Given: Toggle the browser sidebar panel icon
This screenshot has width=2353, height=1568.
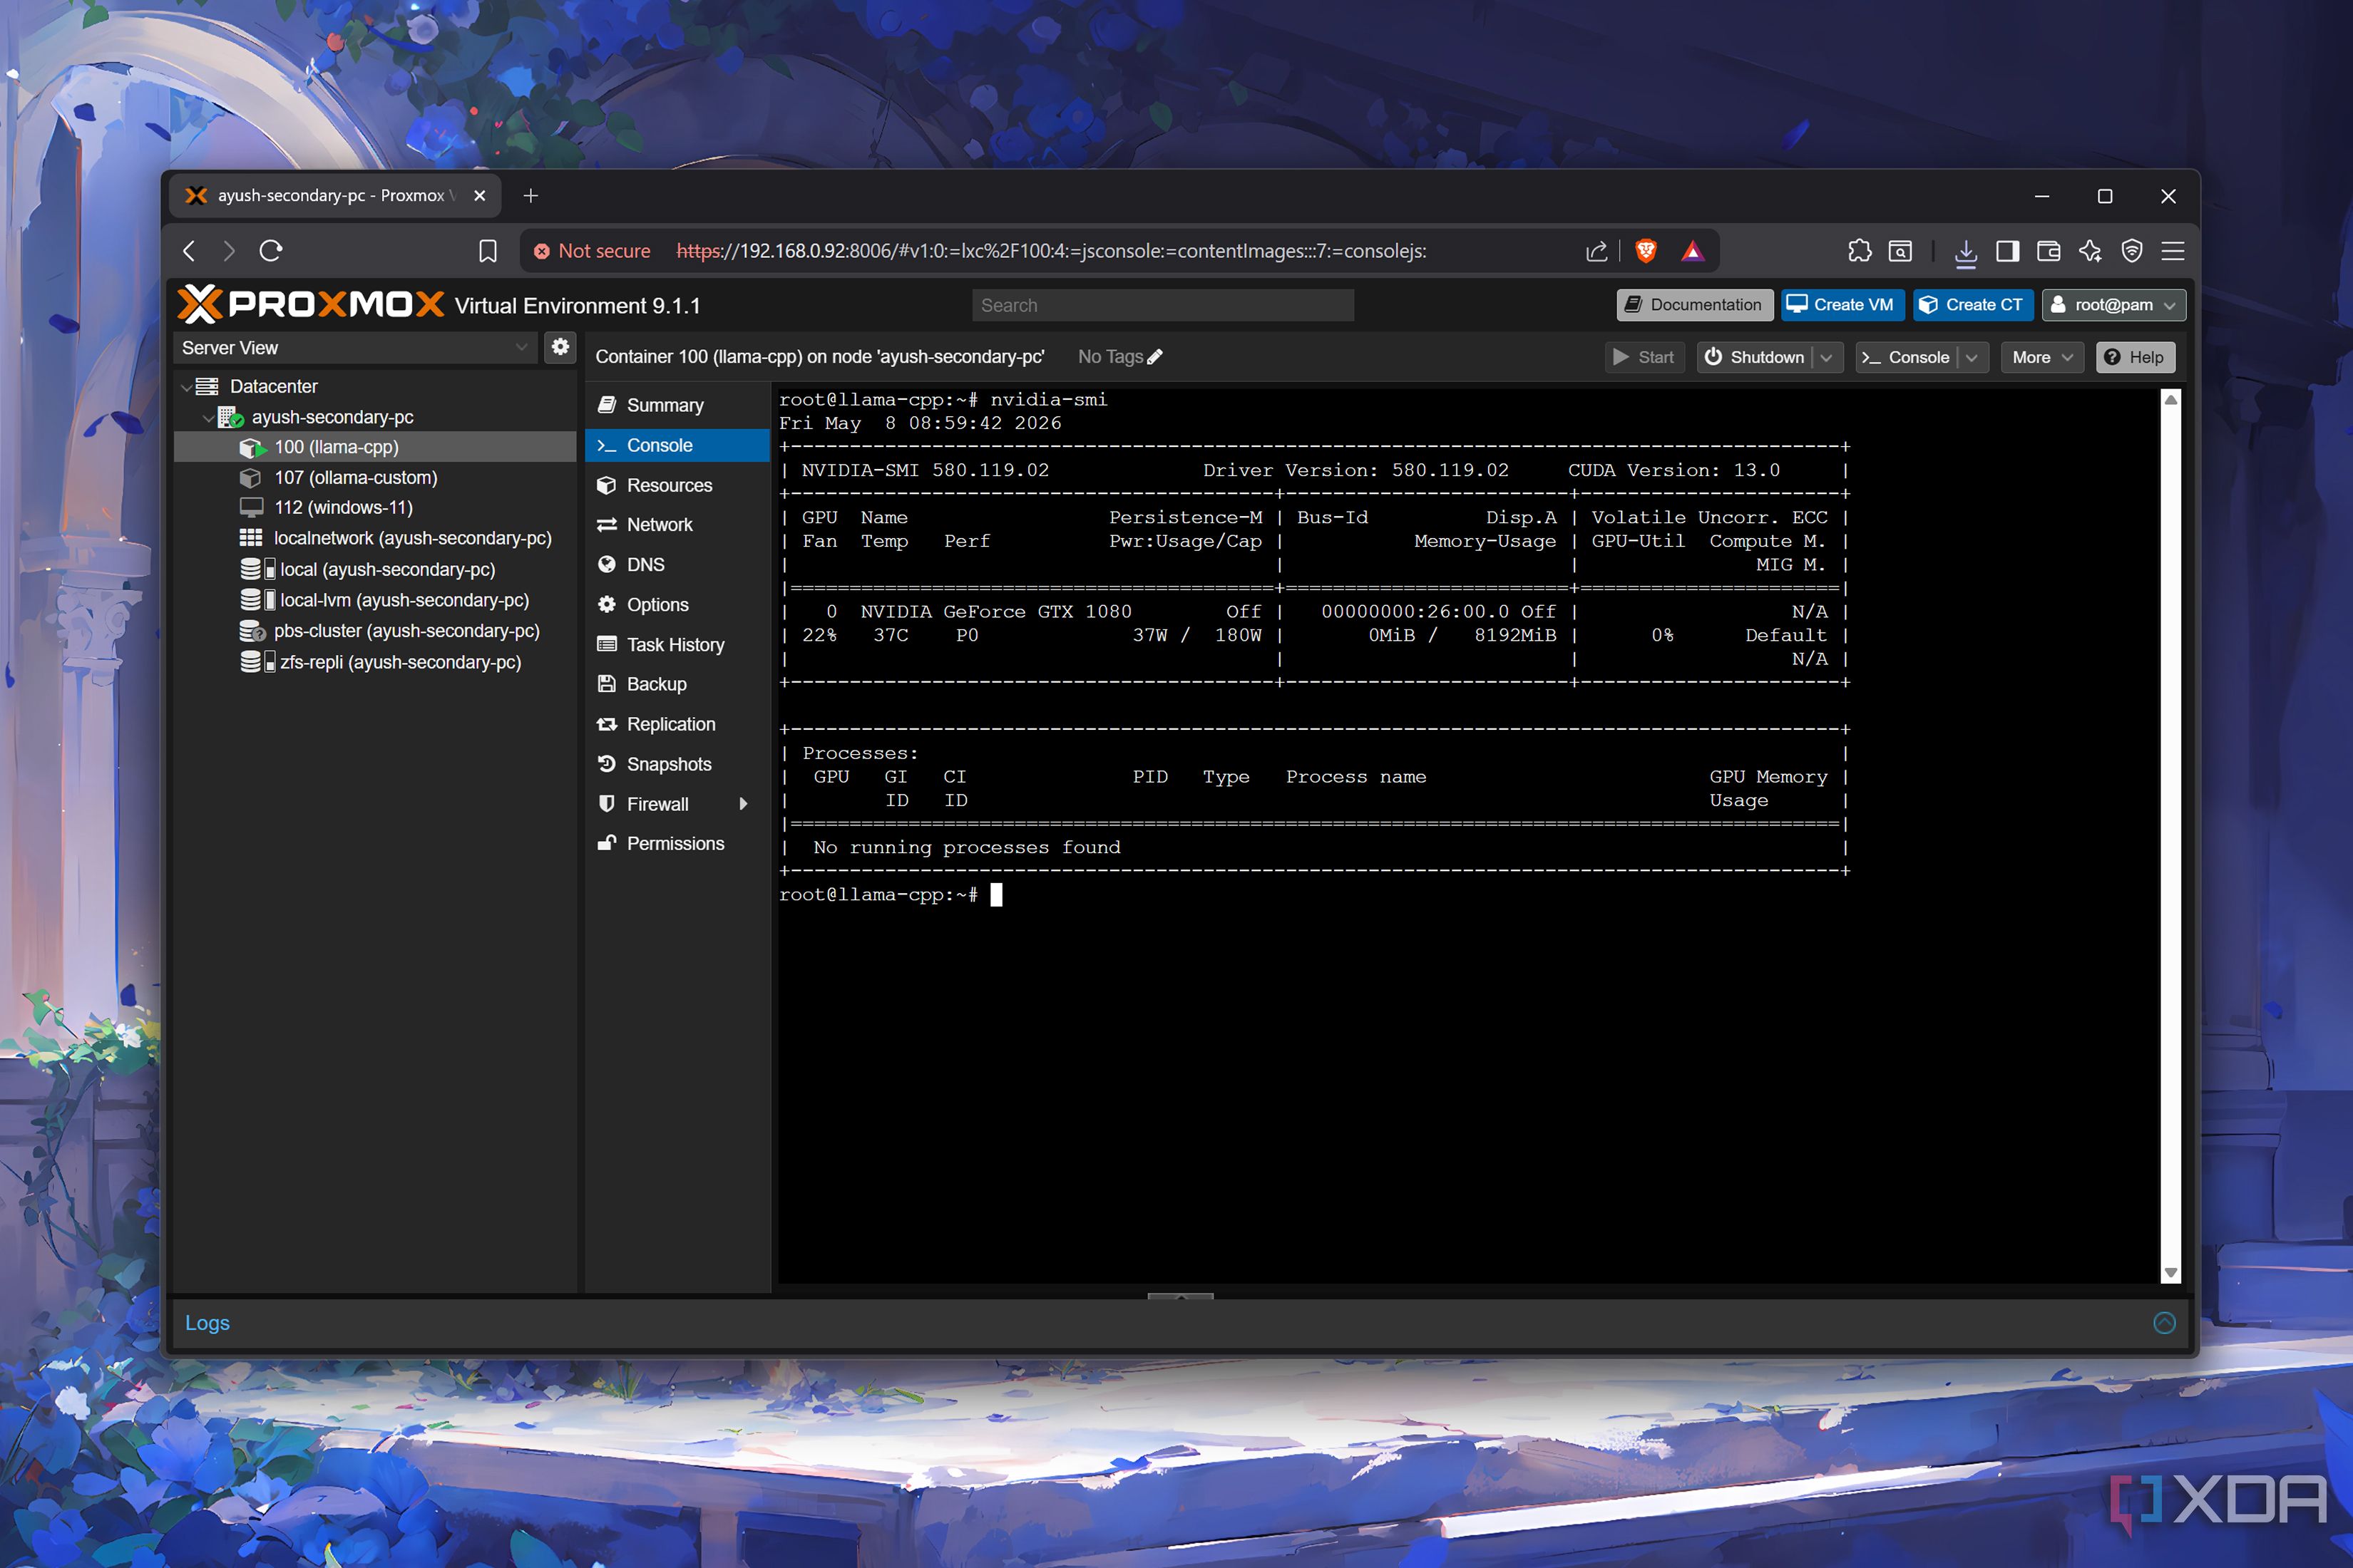Looking at the screenshot, I should click(2007, 251).
